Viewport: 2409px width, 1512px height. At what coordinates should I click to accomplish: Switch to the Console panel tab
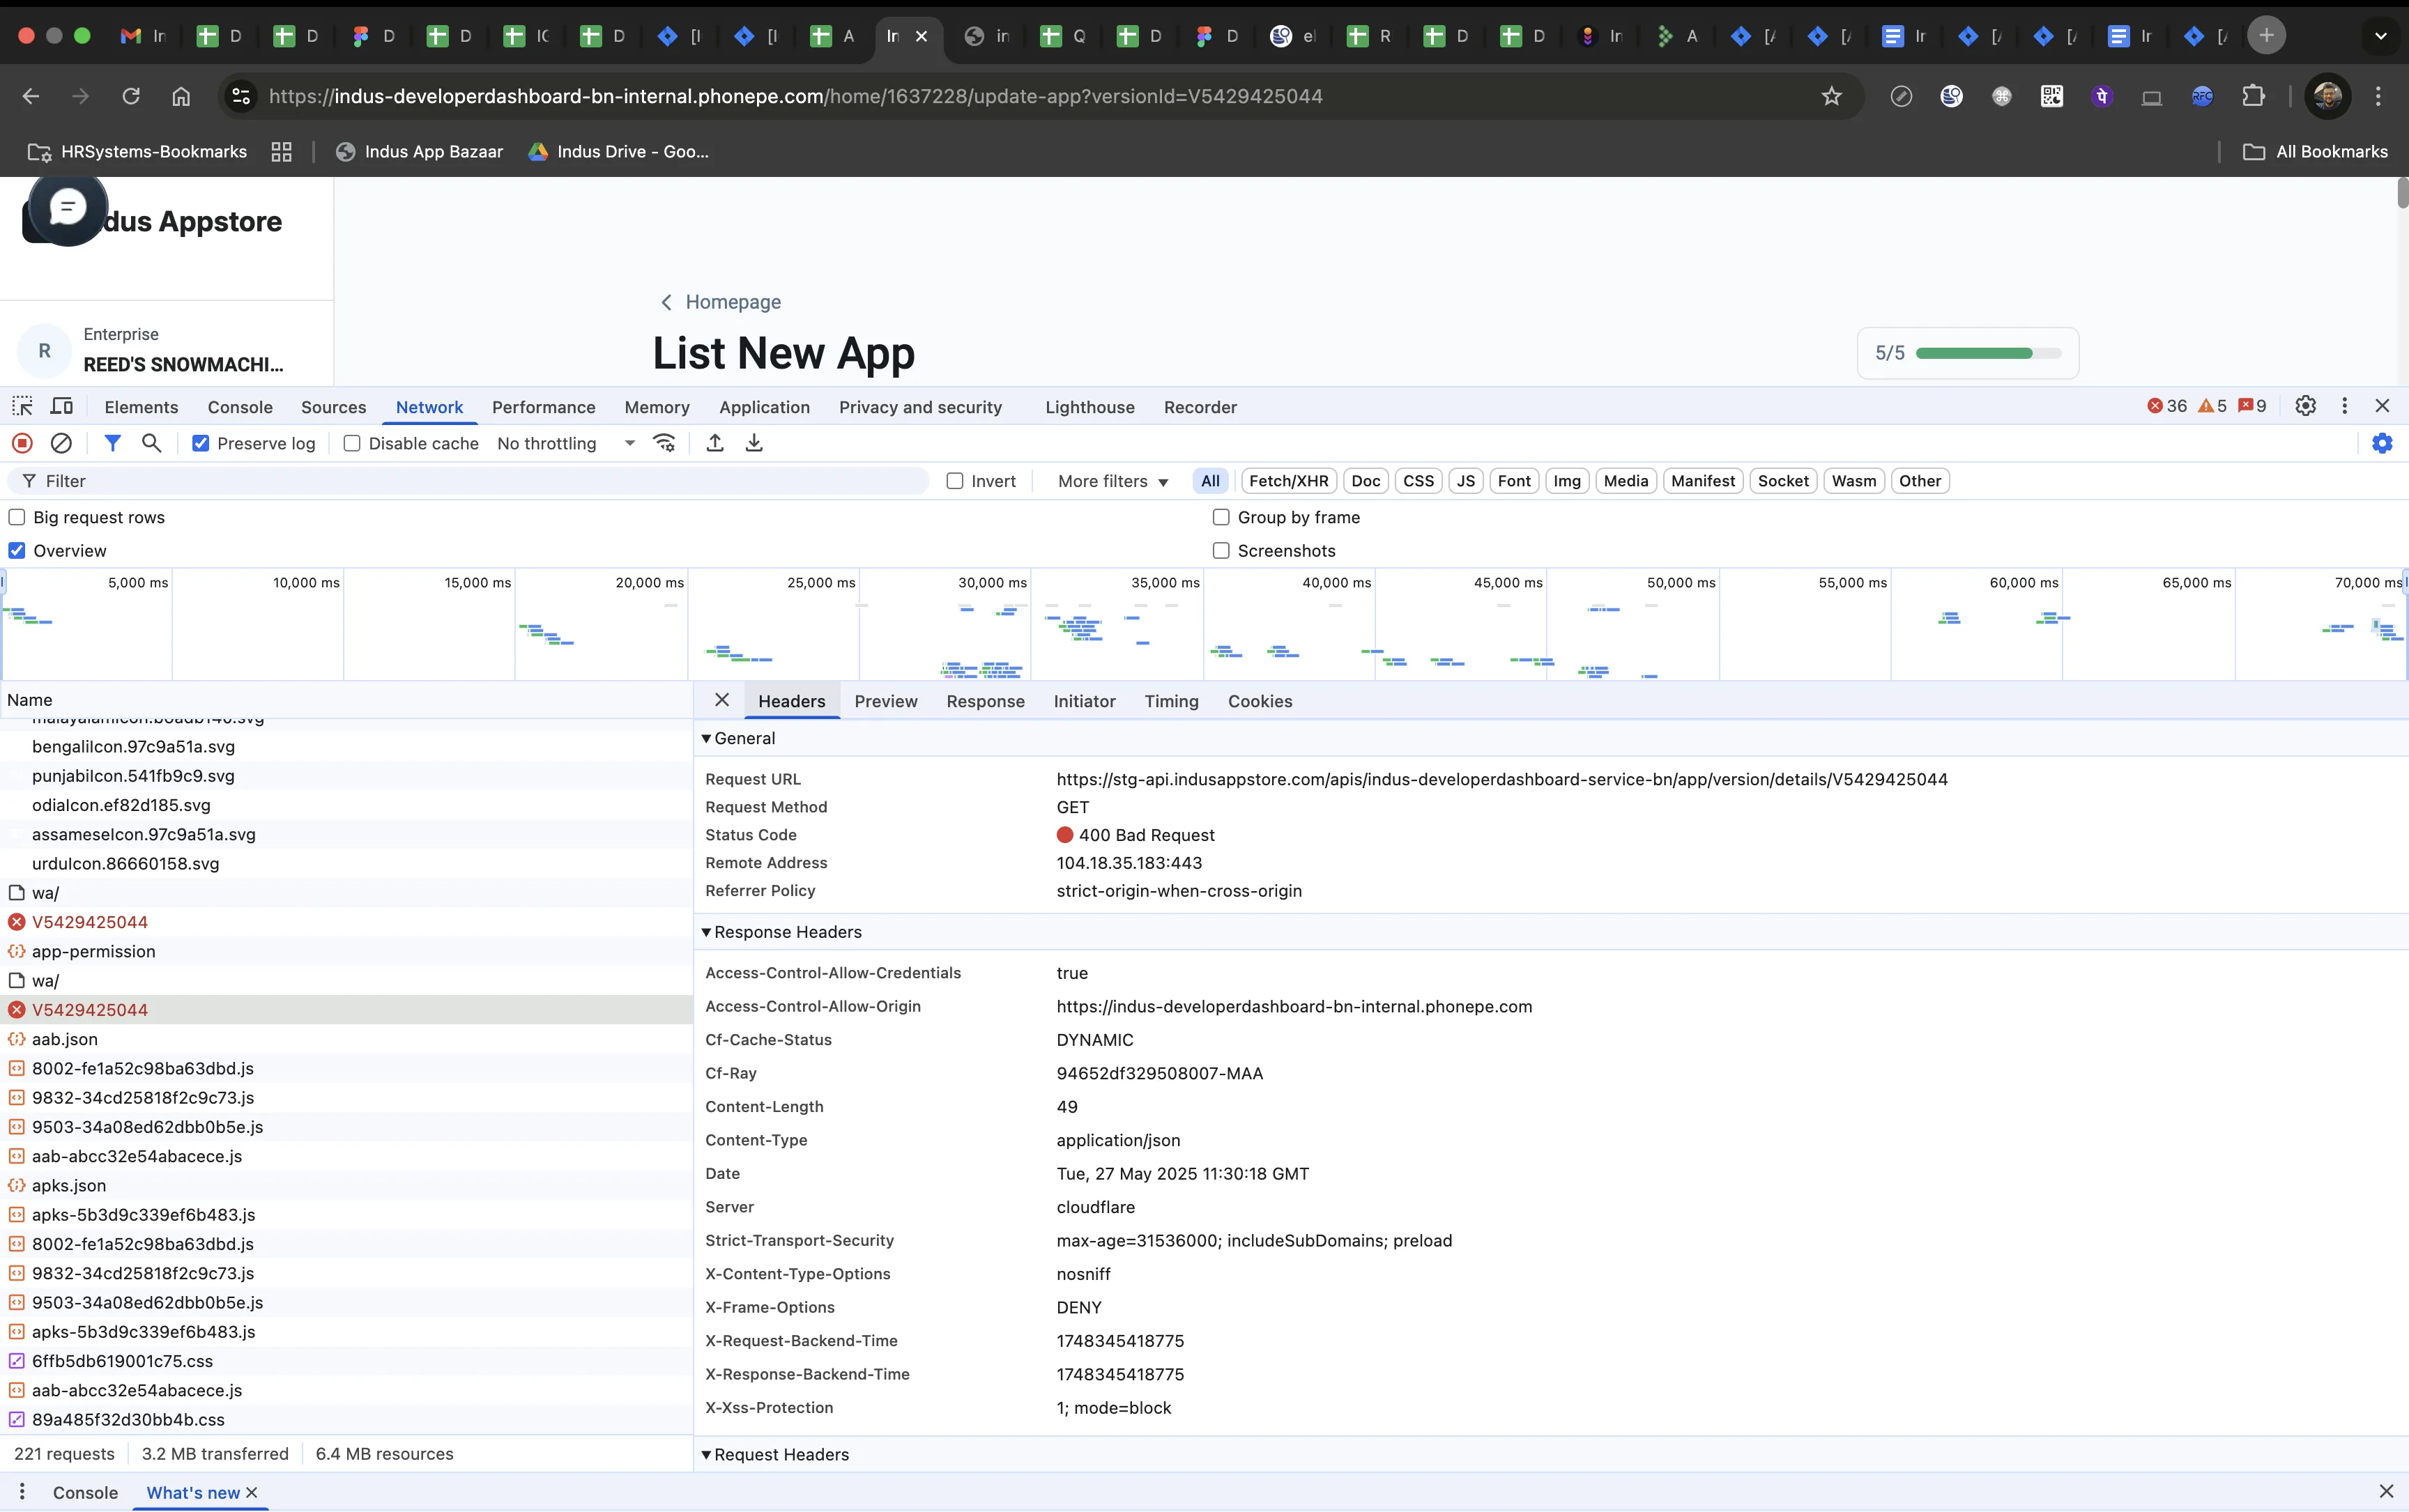coord(240,407)
